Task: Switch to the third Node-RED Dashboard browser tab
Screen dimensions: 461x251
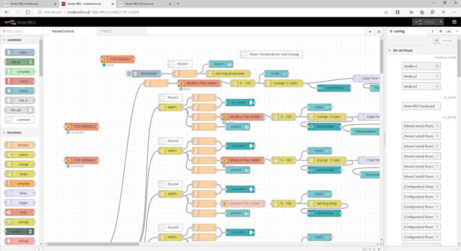Action: coord(144,4)
